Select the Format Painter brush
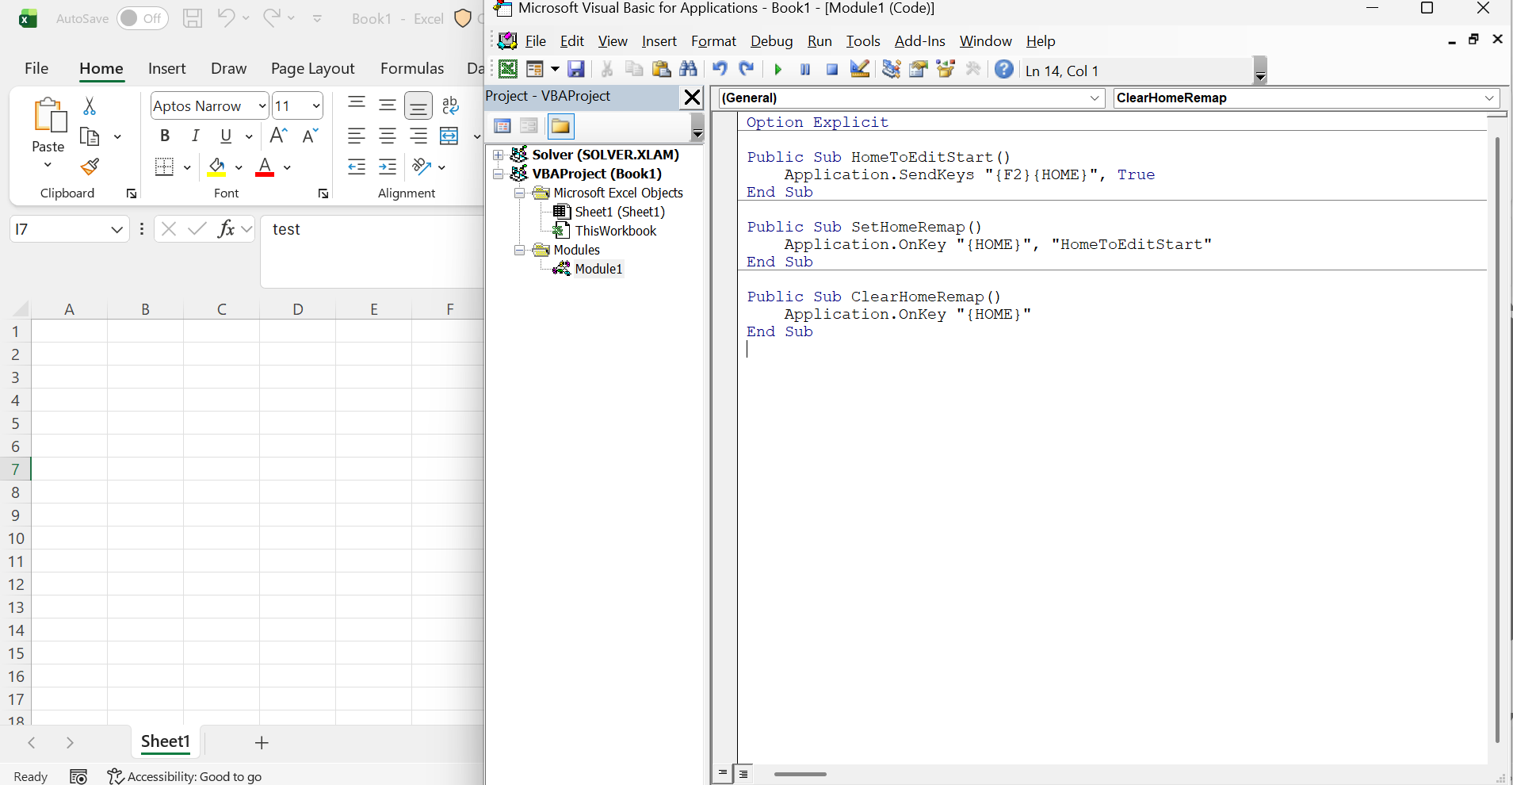This screenshot has width=1513, height=785. pyautogui.click(x=90, y=167)
